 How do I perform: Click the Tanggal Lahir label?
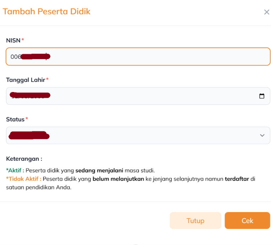coord(26,80)
